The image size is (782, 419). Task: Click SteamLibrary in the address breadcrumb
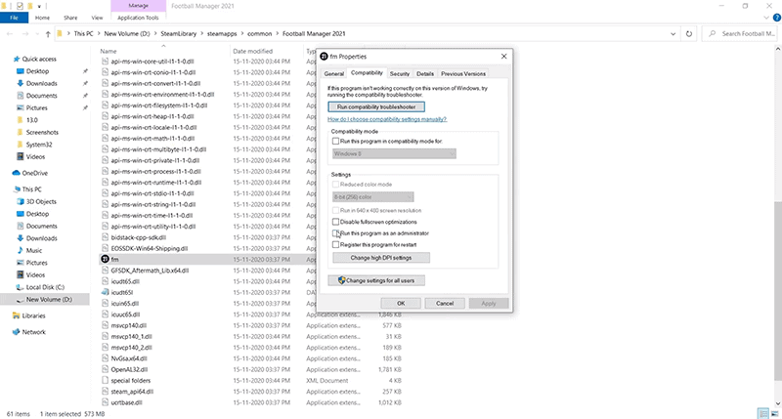[x=178, y=34]
